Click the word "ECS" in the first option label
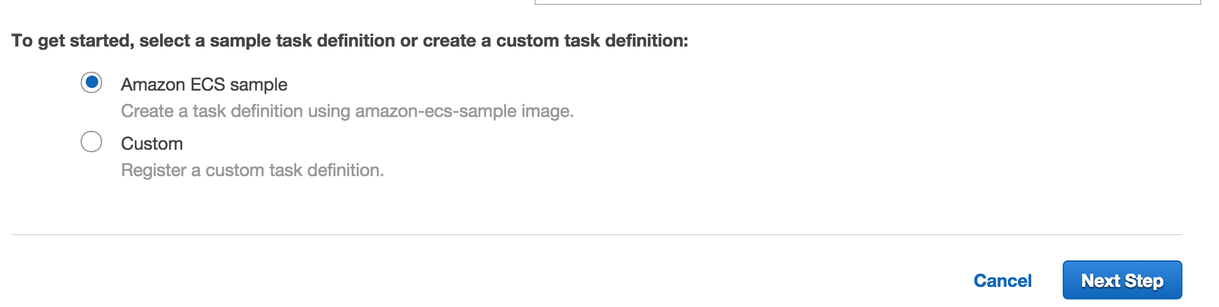 [x=207, y=84]
